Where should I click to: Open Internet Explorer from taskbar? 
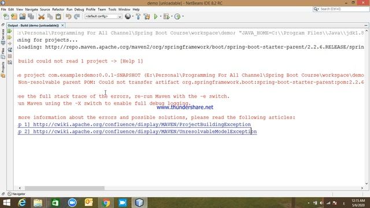(x=22, y=203)
